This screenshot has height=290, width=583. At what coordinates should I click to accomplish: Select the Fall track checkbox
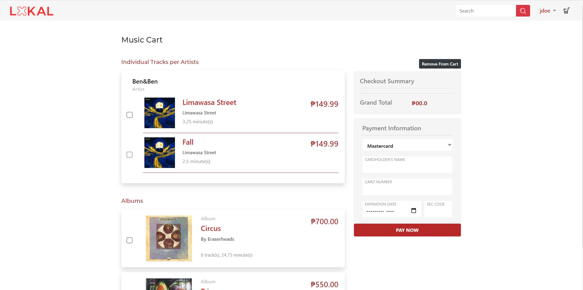point(130,155)
